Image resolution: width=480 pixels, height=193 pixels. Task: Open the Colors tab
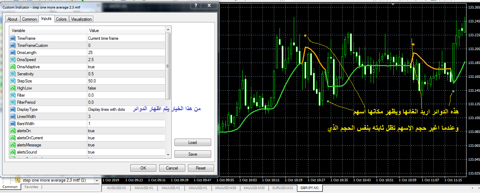click(x=61, y=19)
